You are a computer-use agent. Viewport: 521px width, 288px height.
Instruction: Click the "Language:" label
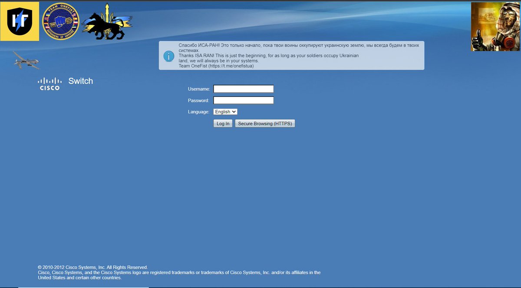[199, 112]
